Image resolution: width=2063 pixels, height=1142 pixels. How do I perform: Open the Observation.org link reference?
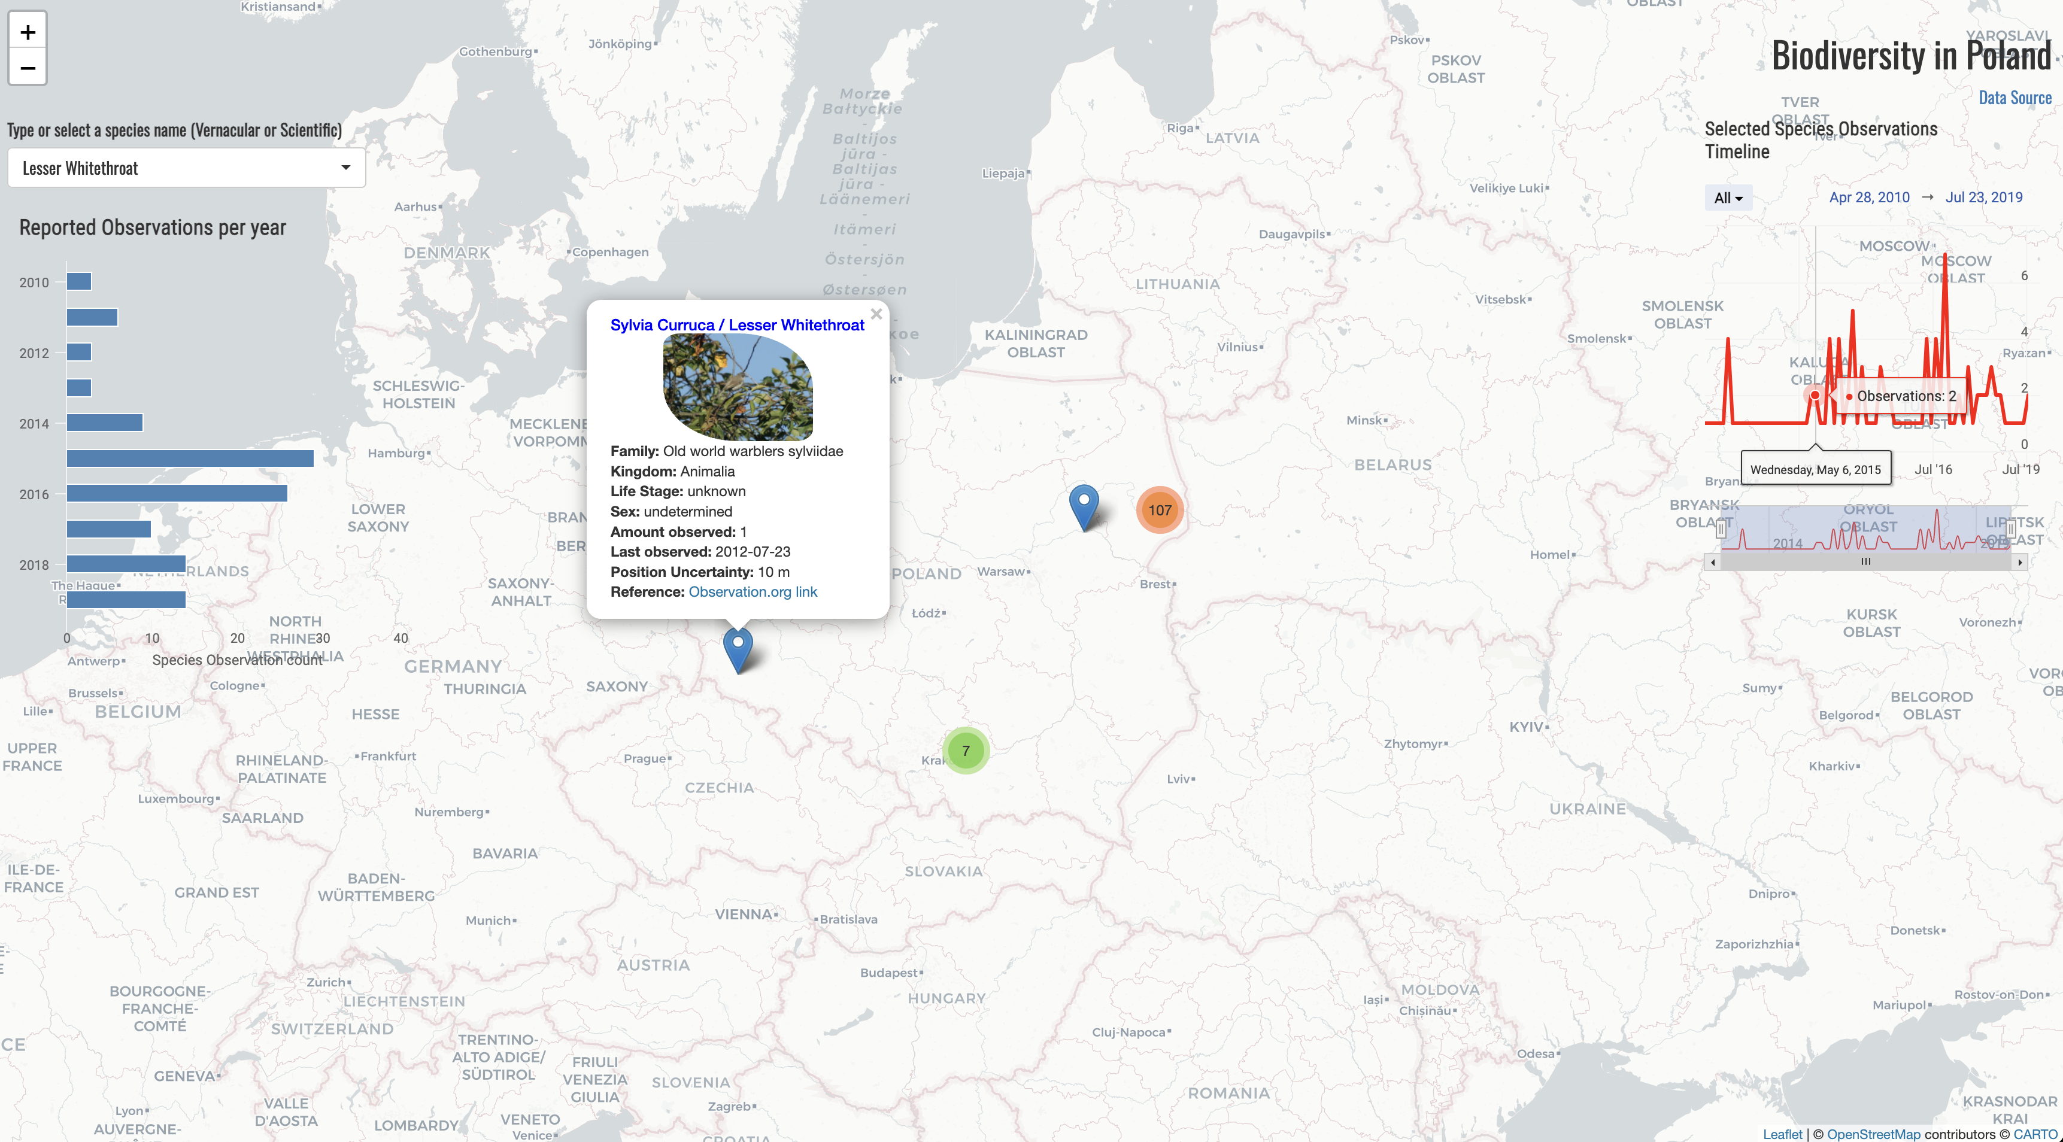coord(753,592)
